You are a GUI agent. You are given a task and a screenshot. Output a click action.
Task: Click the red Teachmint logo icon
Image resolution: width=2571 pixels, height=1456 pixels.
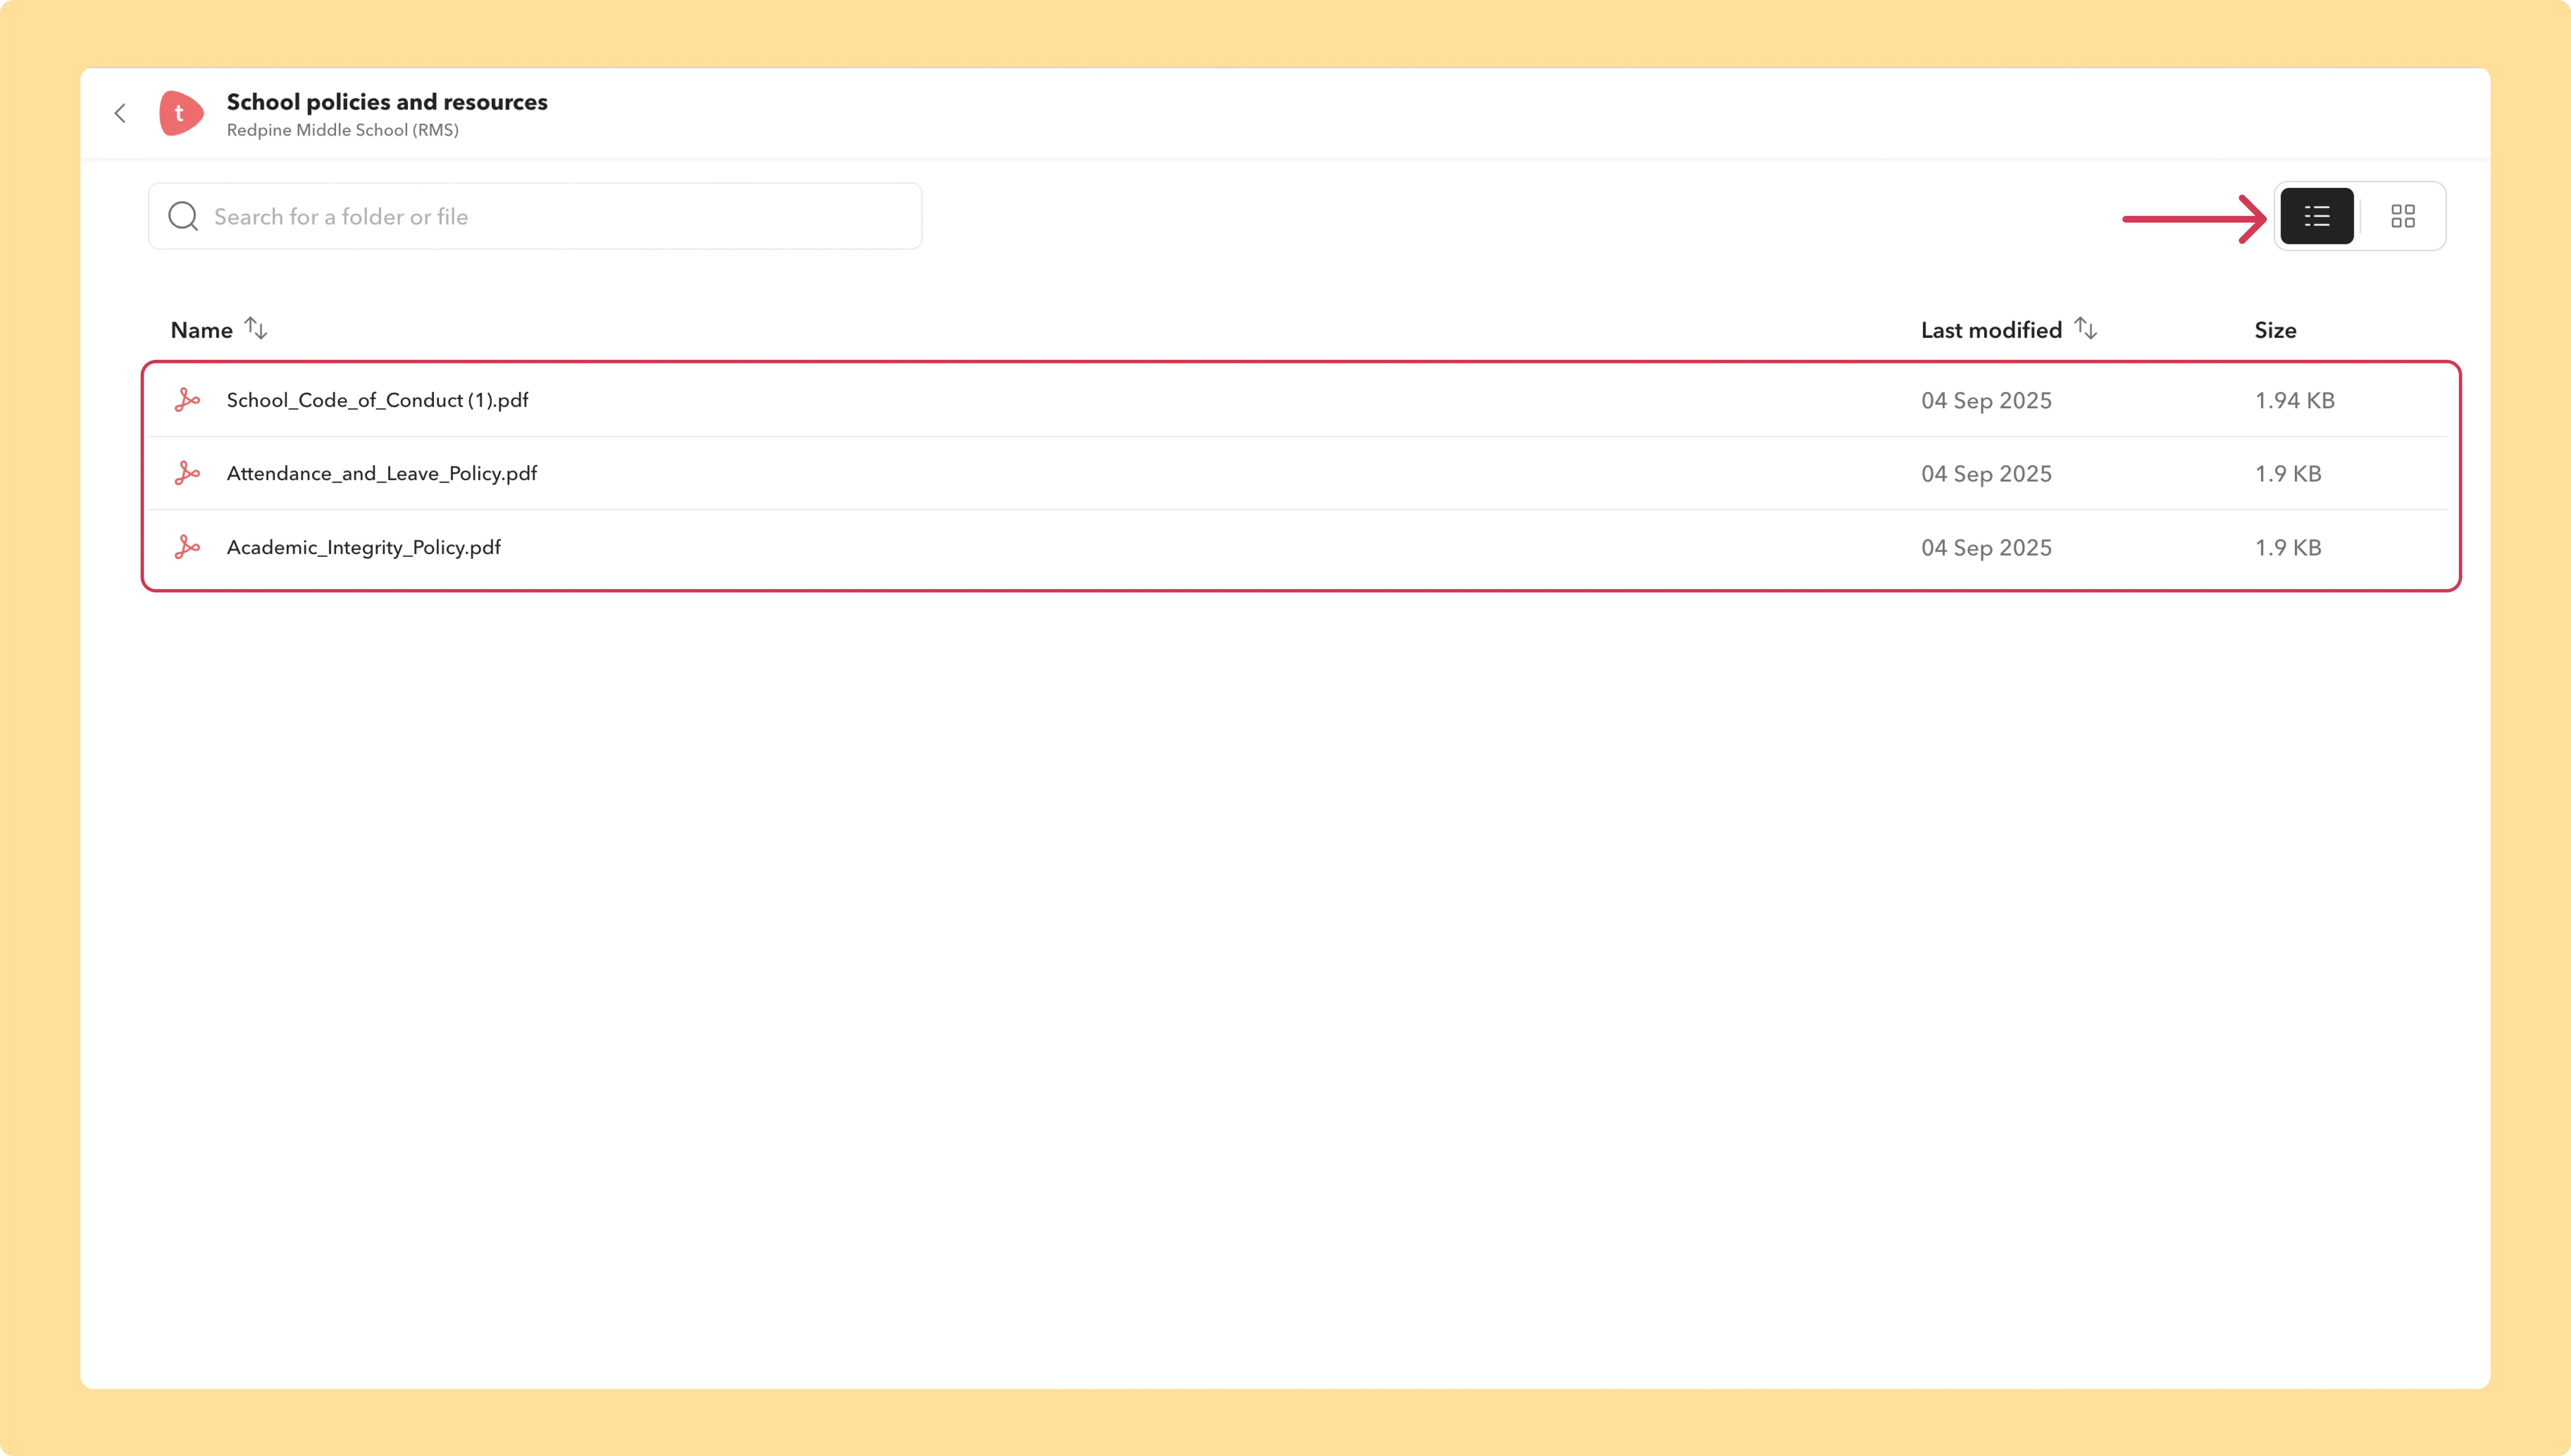(x=181, y=113)
